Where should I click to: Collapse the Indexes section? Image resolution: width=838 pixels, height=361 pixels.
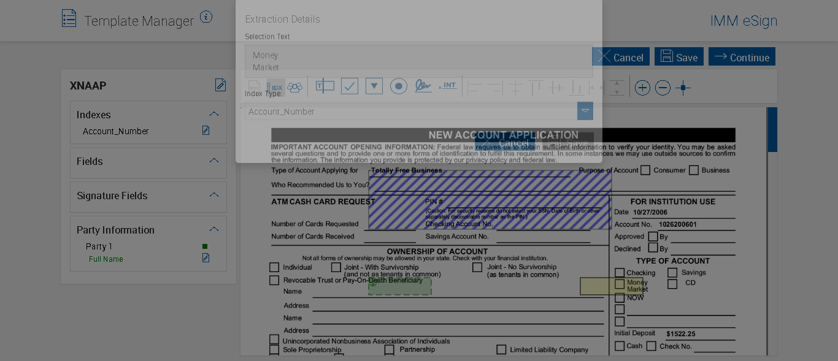click(214, 114)
